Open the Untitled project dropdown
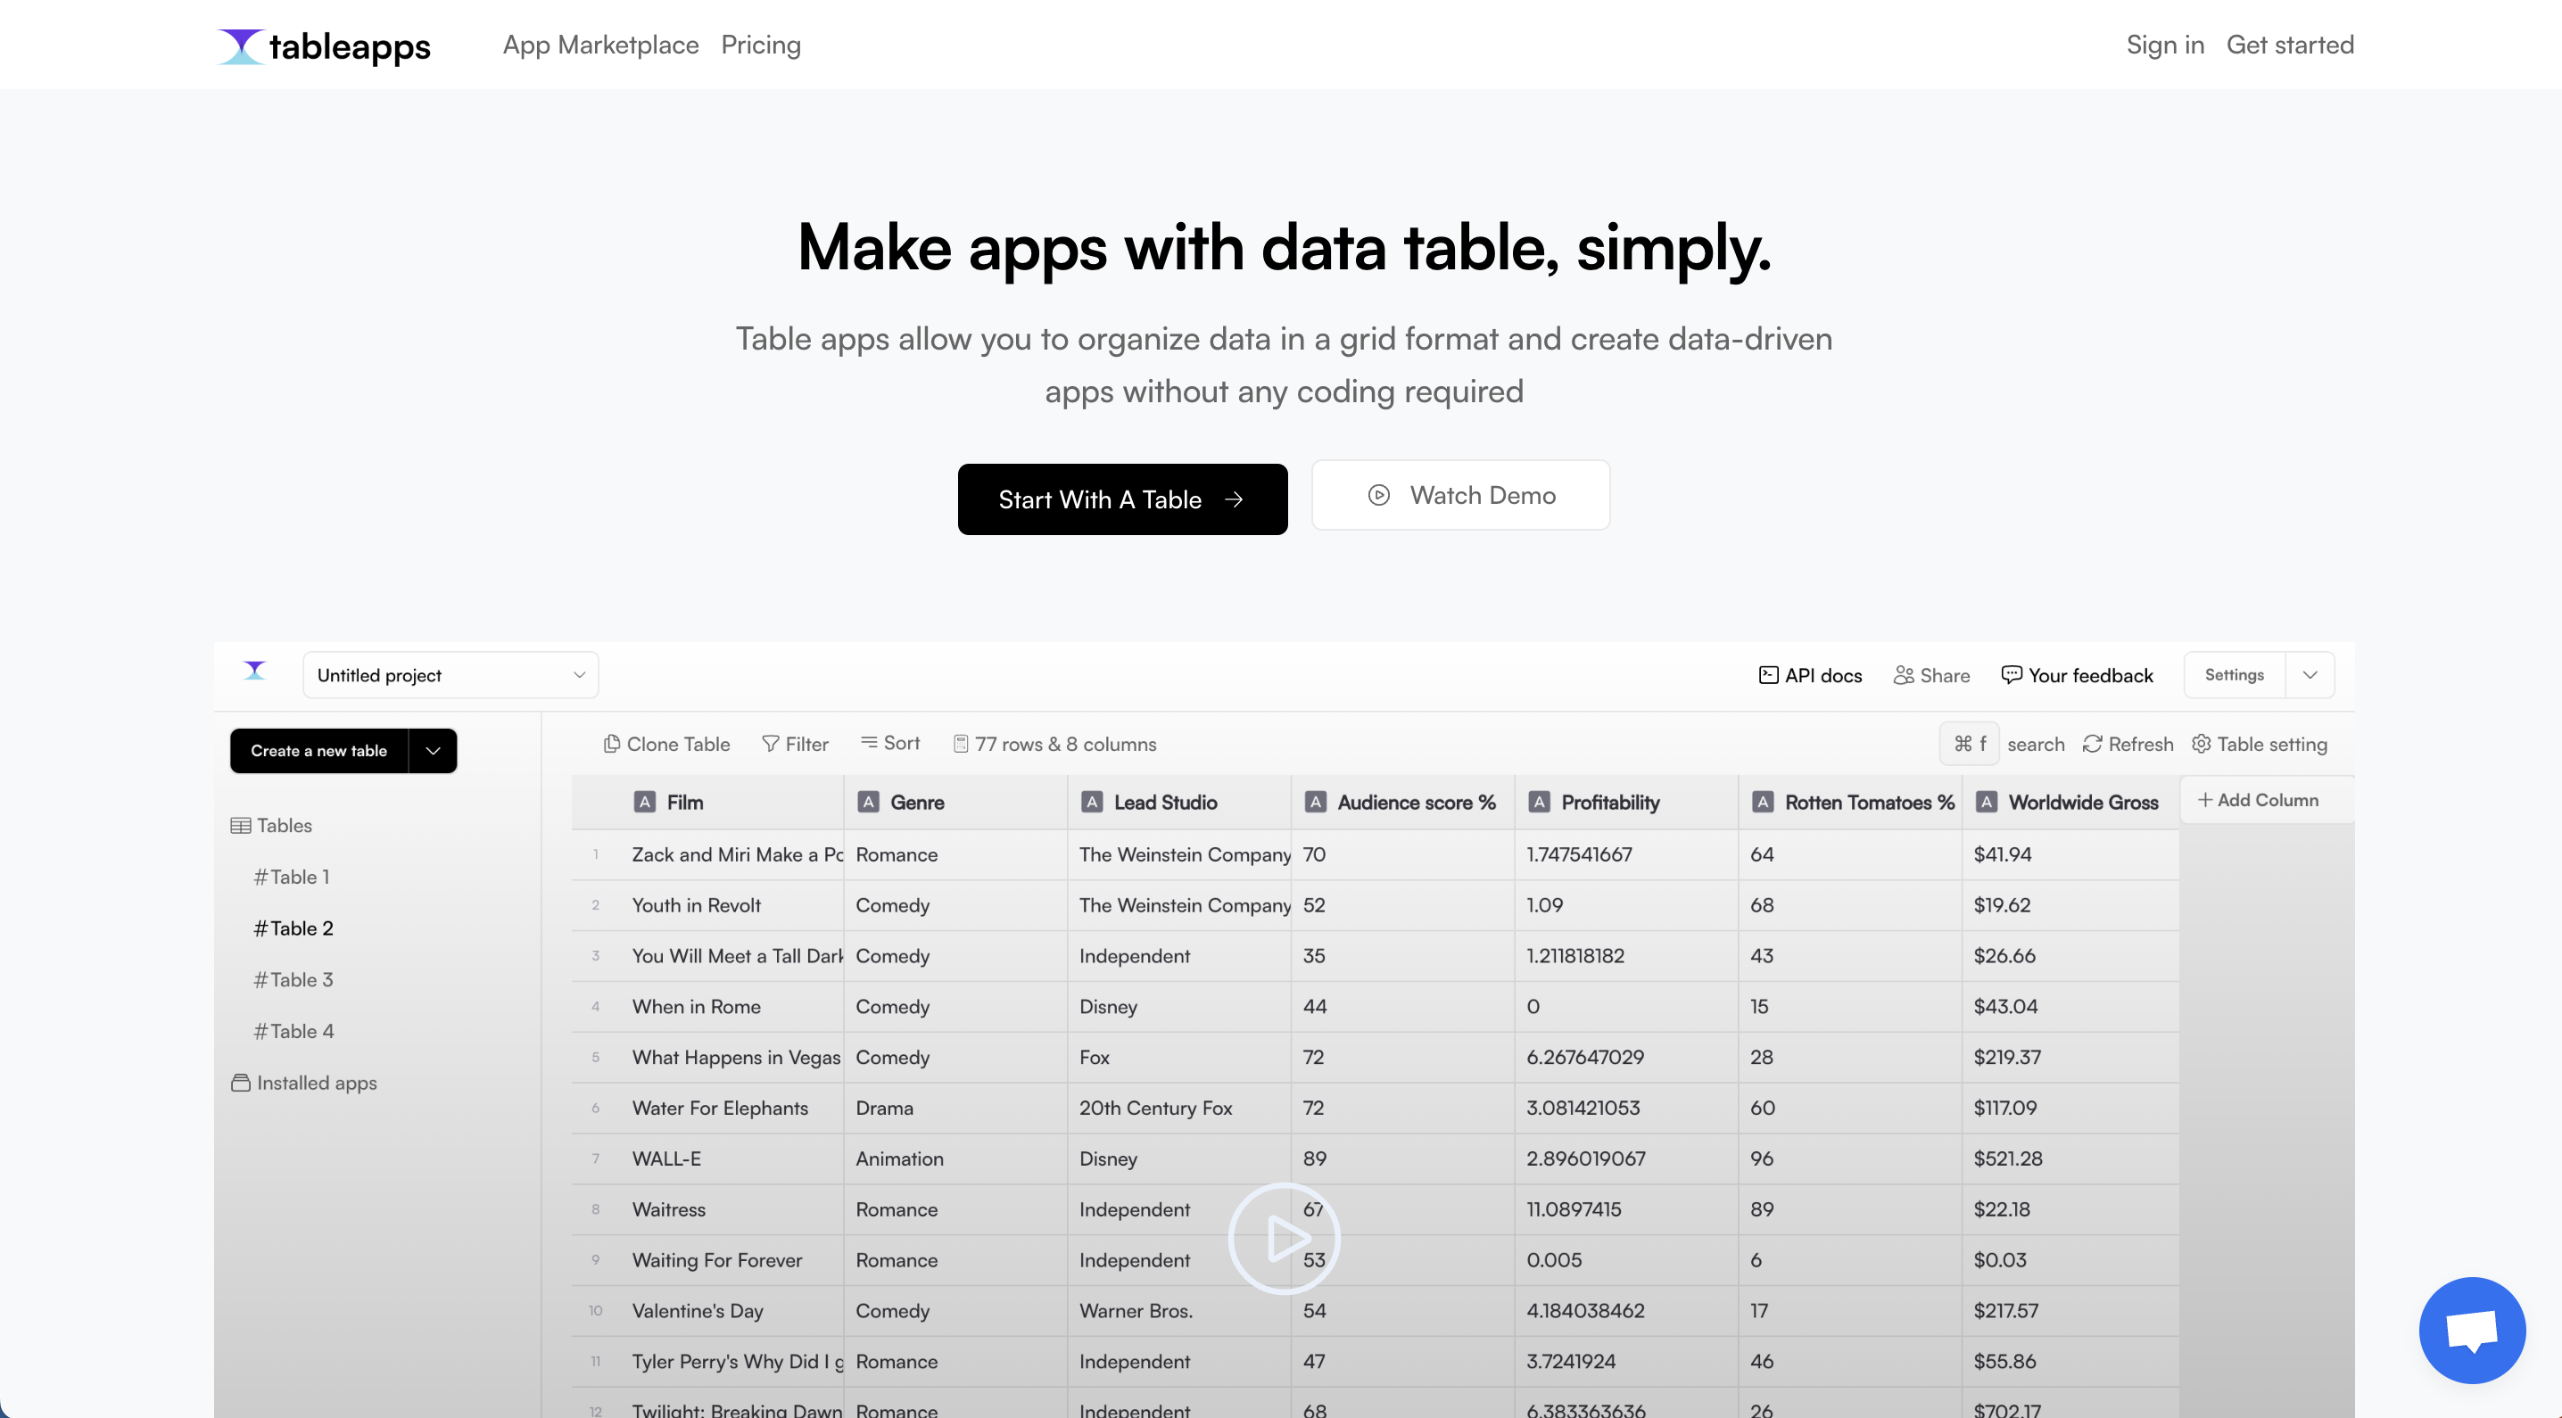The image size is (2562, 1418). [450, 675]
